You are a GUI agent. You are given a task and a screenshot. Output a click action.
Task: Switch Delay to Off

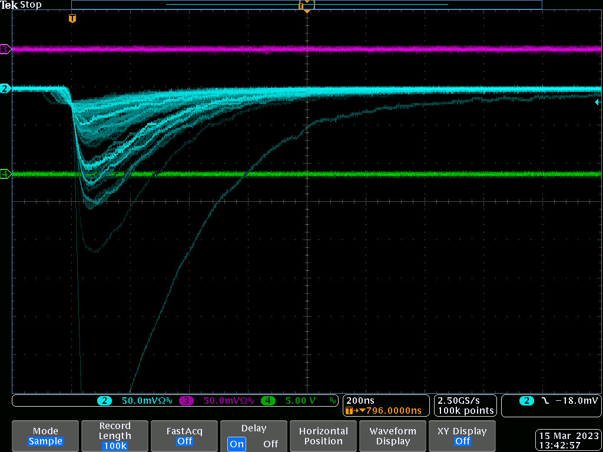[x=270, y=444]
